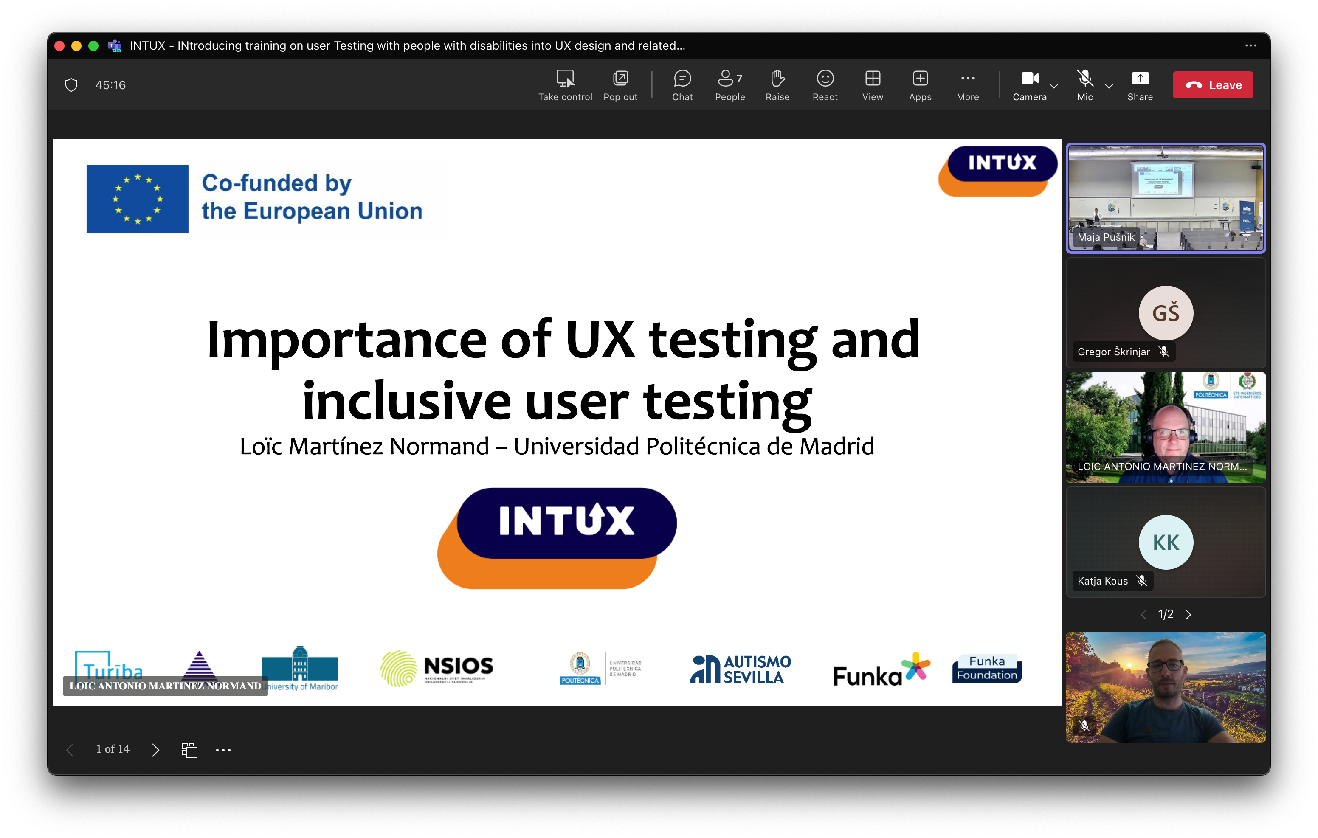The width and height of the screenshot is (1318, 838).
Task: Show the People participant list
Action: tap(729, 85)
